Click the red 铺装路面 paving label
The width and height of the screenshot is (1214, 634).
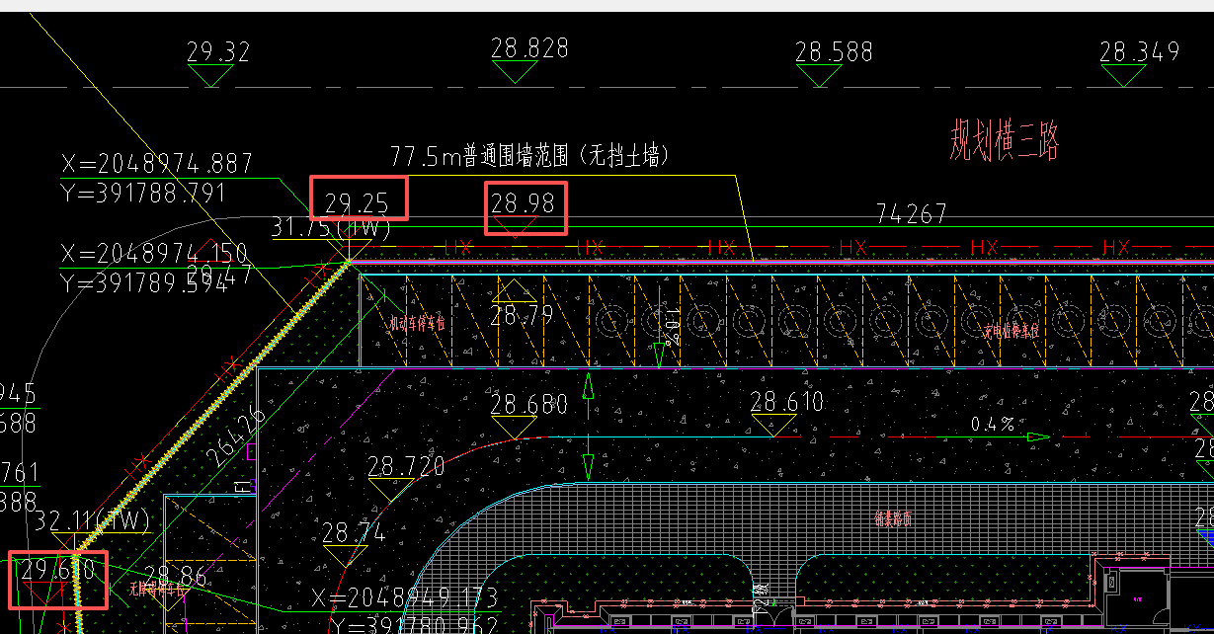(x=892, y=518)
